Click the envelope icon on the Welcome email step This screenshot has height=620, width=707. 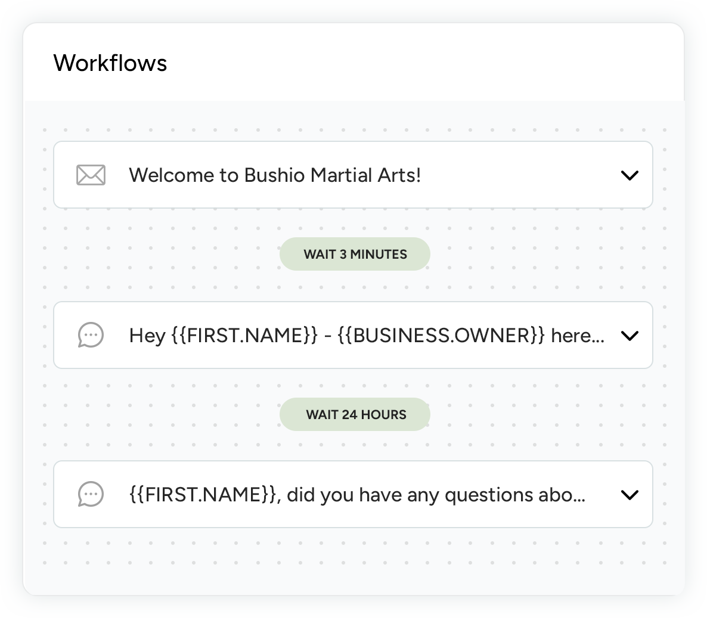(x=91, y=175)
